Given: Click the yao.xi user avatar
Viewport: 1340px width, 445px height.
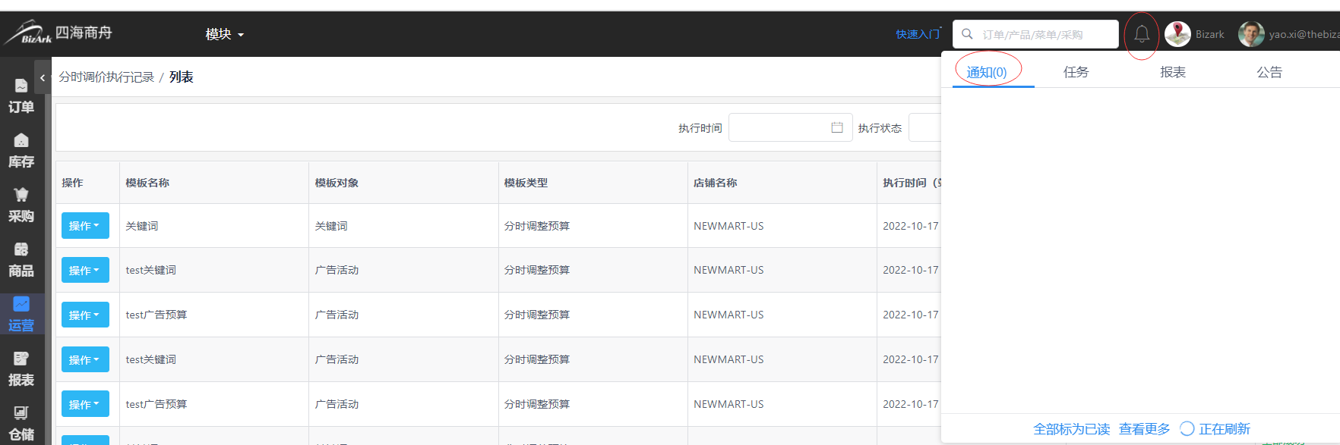Looking at the screenshot, I should 1251,34.
